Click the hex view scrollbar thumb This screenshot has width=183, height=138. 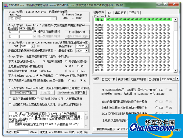click(175, 26)
